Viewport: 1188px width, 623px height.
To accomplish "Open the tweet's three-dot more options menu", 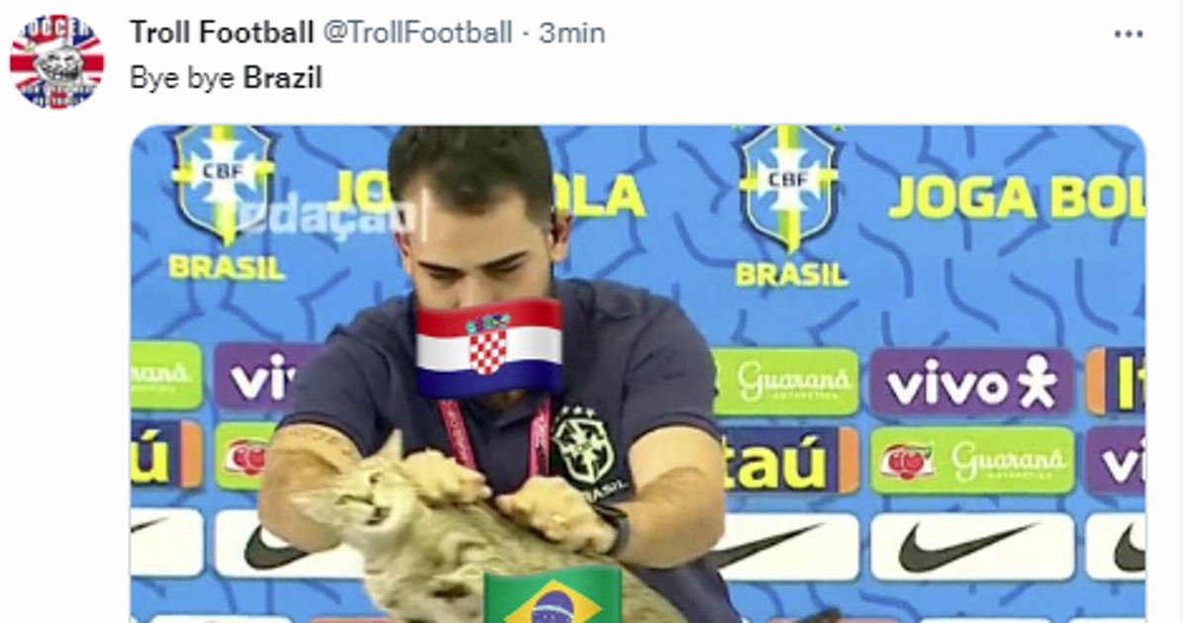I will pos(1129,34).
